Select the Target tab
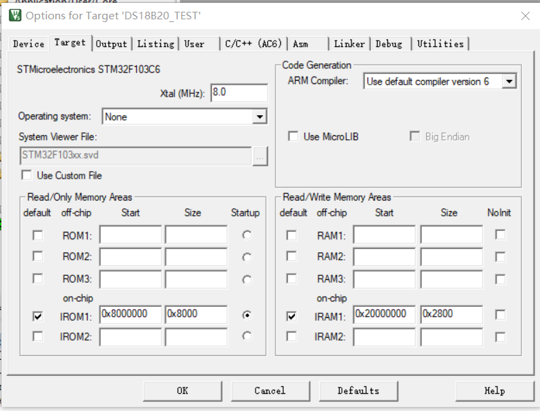 (x=70, y=43)
